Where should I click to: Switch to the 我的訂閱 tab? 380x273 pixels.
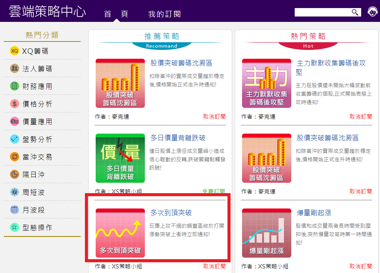(x=164, y=14)
